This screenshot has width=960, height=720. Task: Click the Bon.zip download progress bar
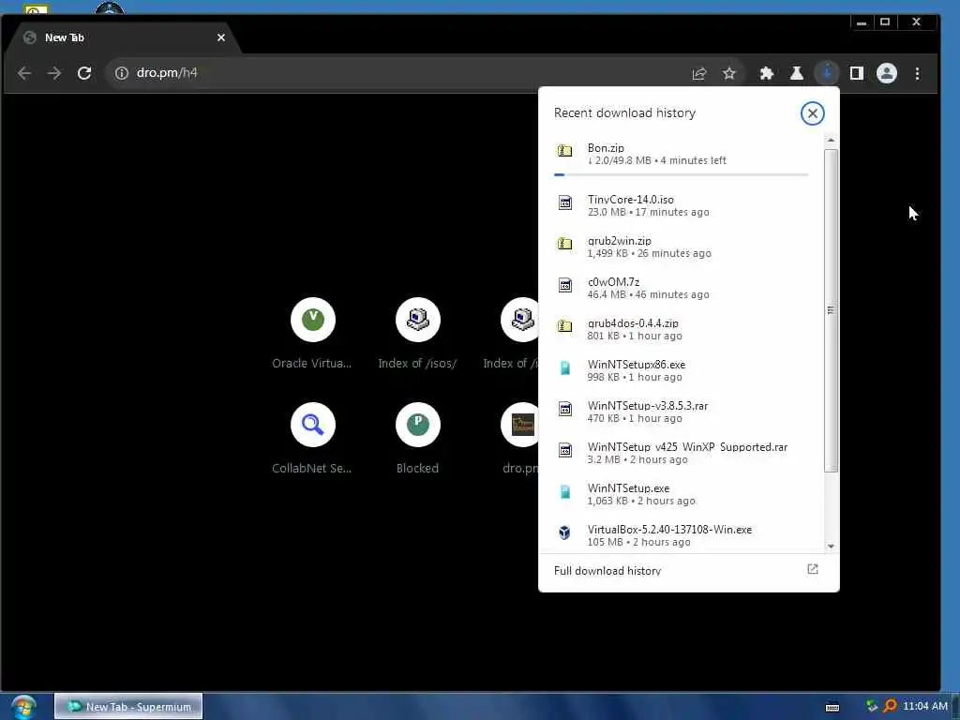pyautogui.click(x=681, y=175)
